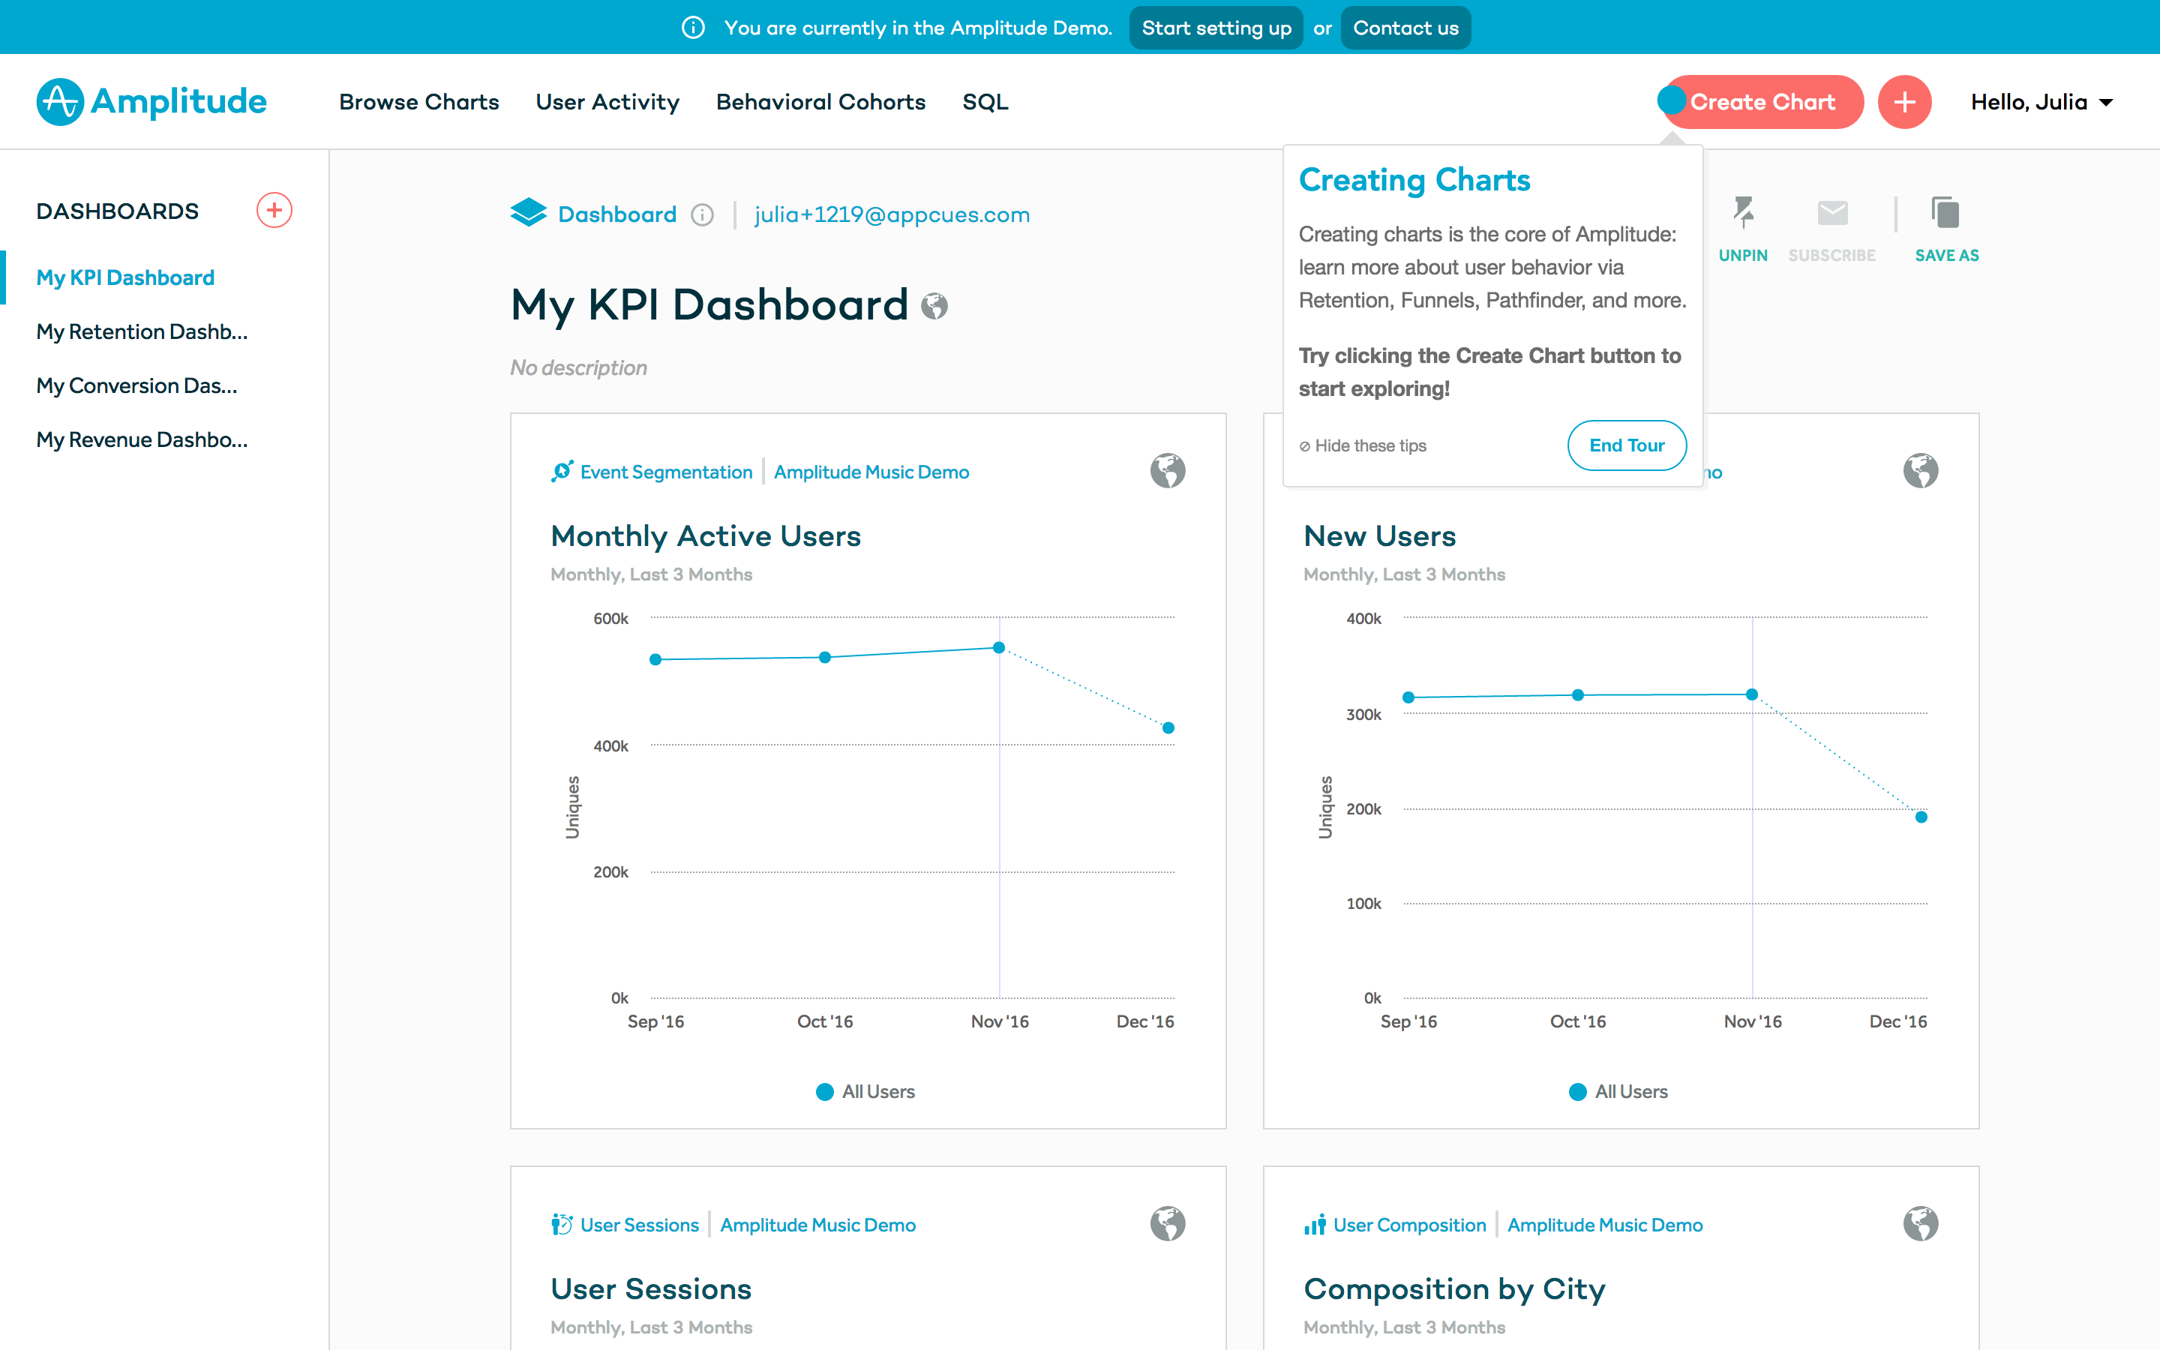The width and height of the screenshot is (2160, 1350).
Task: Click the globe icon on the User Sessions card
Action: coord(1168,1224)
